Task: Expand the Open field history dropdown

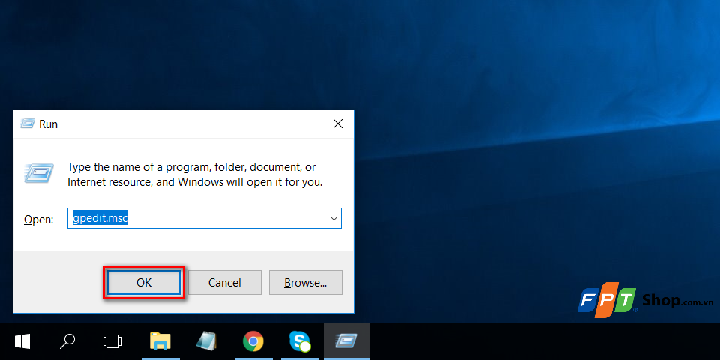Action: coord(334,218)
